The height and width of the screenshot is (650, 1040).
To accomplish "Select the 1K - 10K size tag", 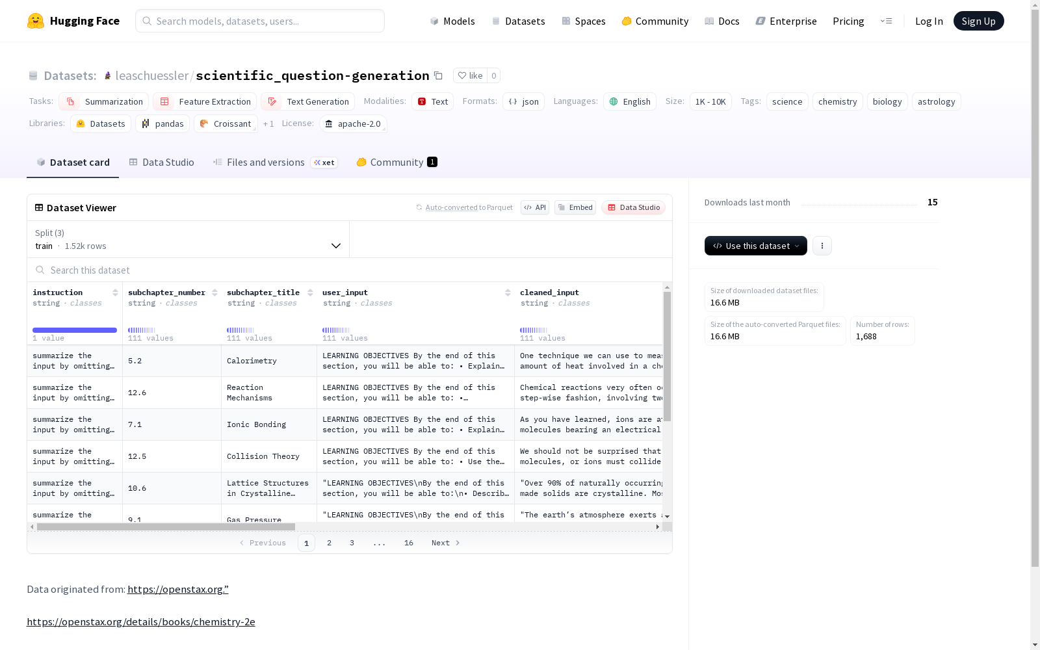I will 710,101.
